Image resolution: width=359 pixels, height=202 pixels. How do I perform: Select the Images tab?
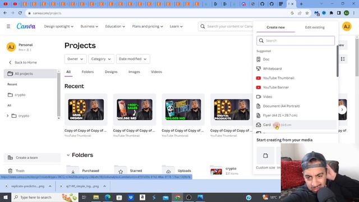click(x=134, y=72)
